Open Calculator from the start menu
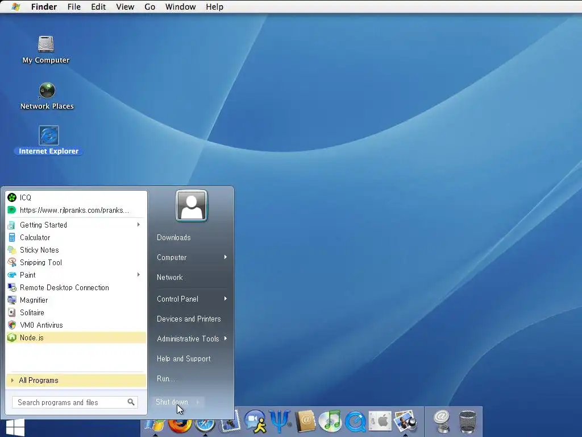This screenshot has height=437, width=582. (x=76, y=237)
